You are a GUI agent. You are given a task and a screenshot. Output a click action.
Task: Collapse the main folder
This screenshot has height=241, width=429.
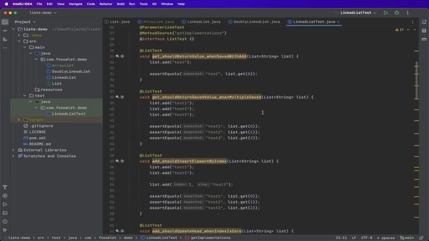tap(25, 48)
